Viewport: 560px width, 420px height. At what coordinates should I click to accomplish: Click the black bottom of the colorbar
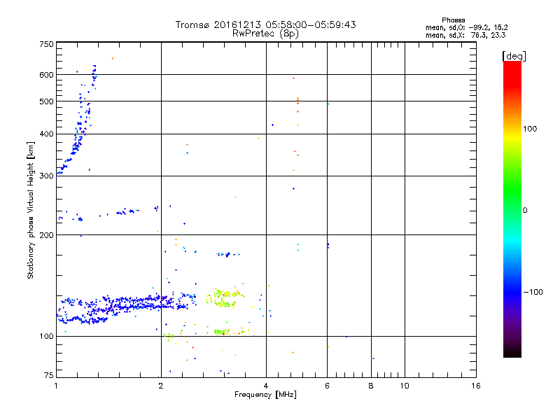(x=512, y=352)
